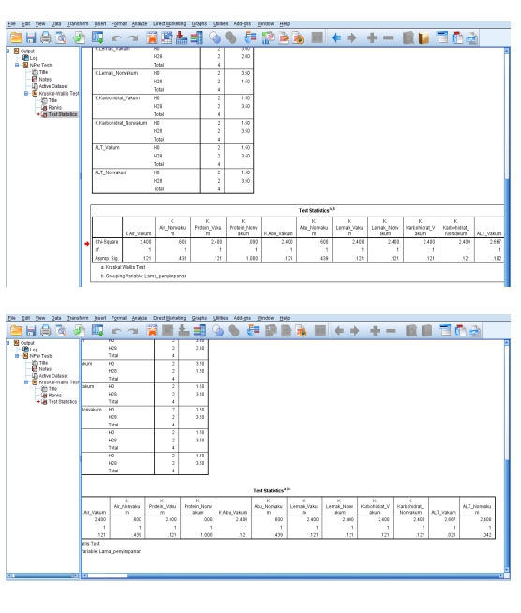521x613 pixels.
Task: Click Chi-Square row label in upper window table
Action: pyautogui.click(x=106, y=242)
